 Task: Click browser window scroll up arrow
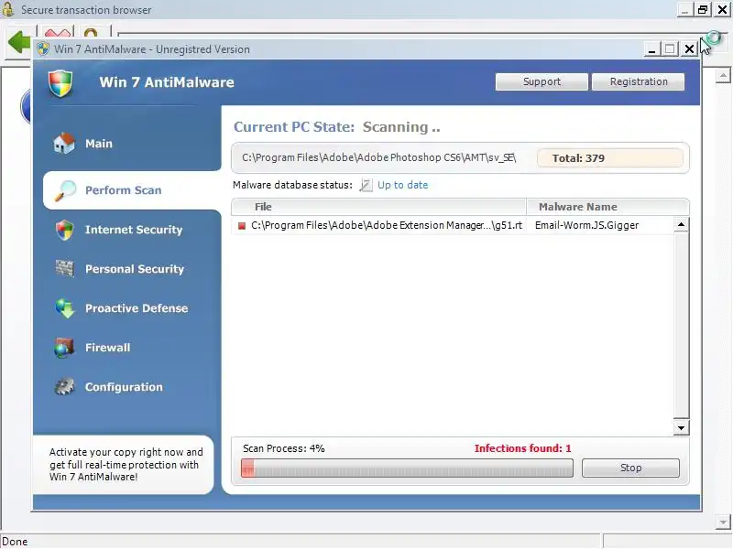(723, 76)
